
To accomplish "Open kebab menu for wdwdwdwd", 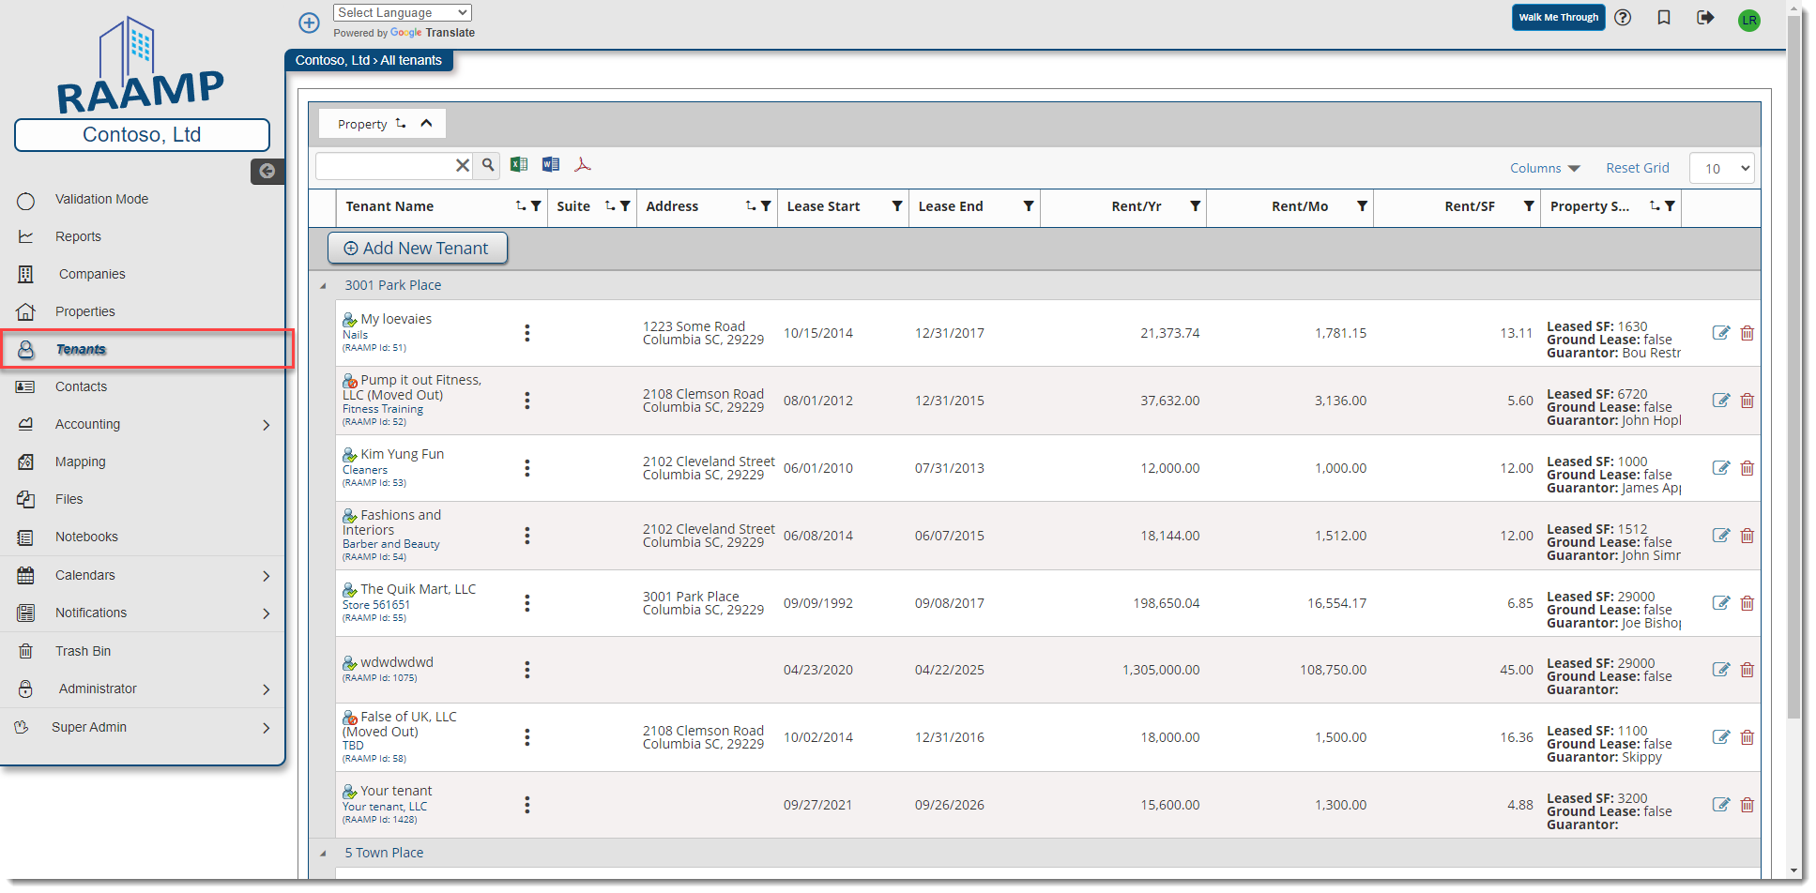I will pyautogui.click(x=527, y=670).
